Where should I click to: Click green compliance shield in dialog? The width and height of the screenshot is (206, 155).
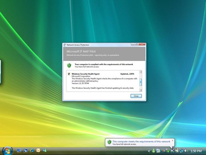click(69, 65)
